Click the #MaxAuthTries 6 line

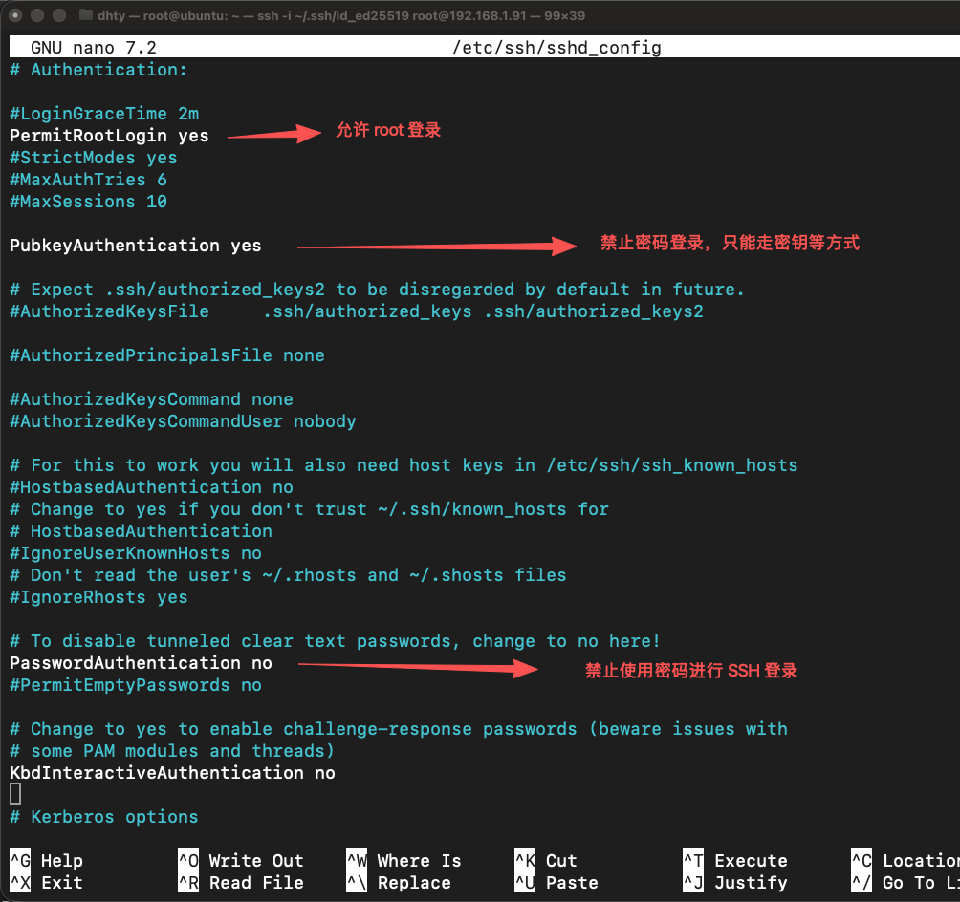(x=88, y=180)
